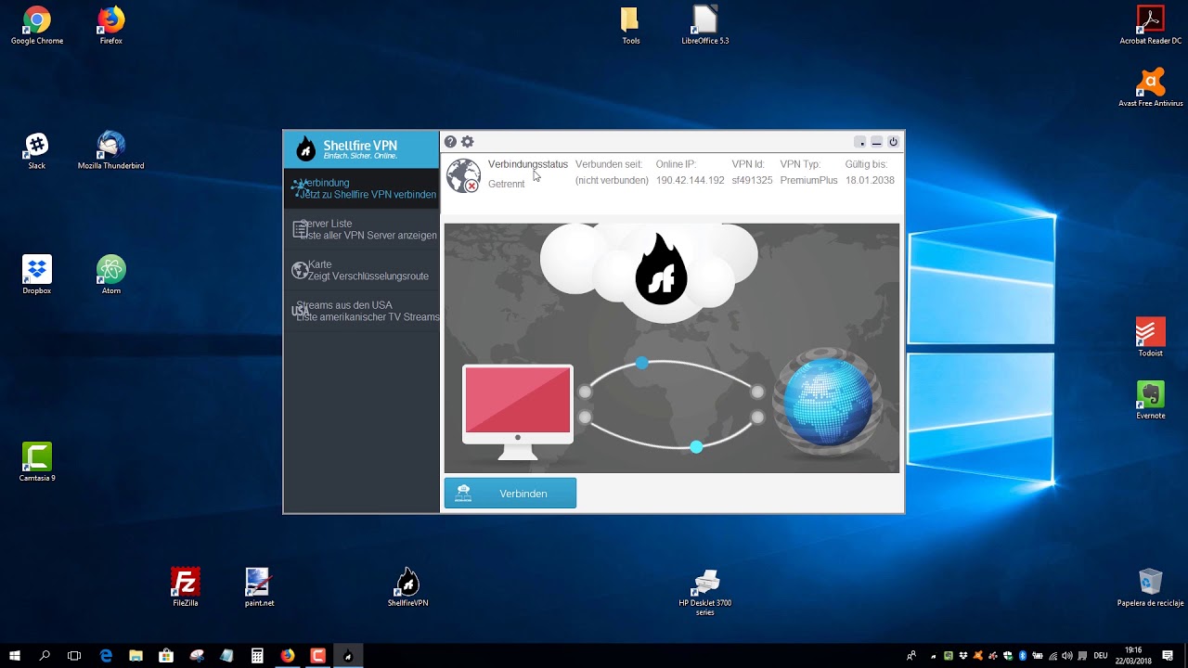Image resolution: width=1188 pixels, height=668 pixels.
Task: Open the ShellfireVPN desktop shortcut
Action: coord(407,587)
